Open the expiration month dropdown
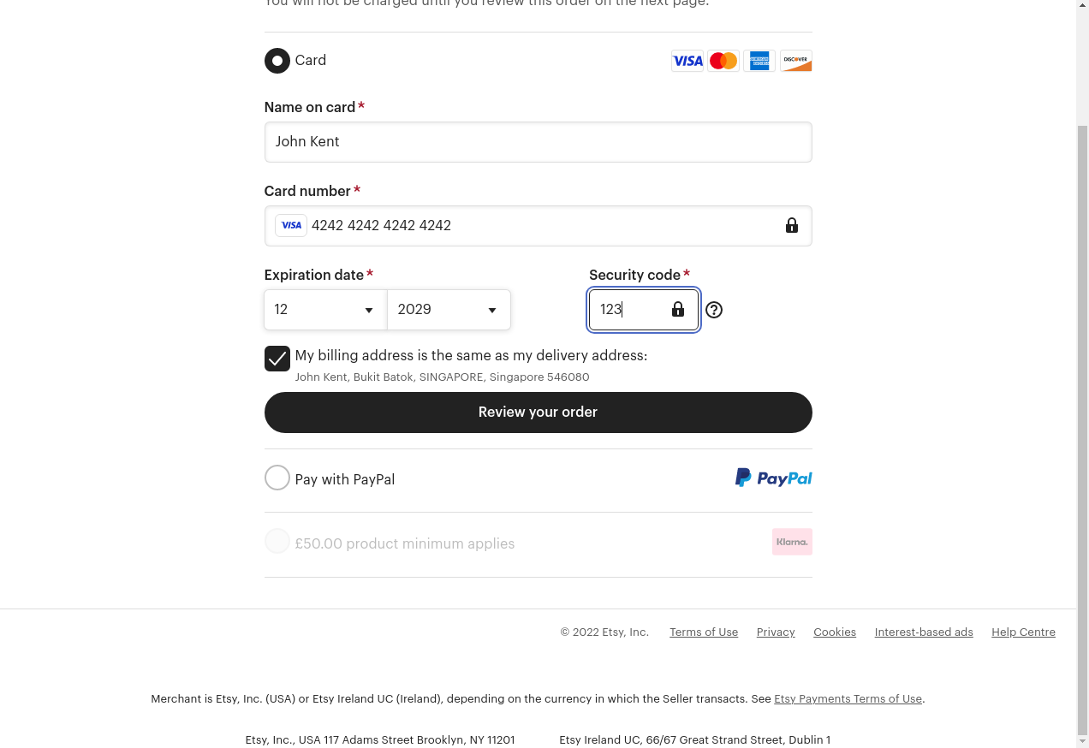The height and width of the screenshot is (748, 1089). tap(325, 310)
